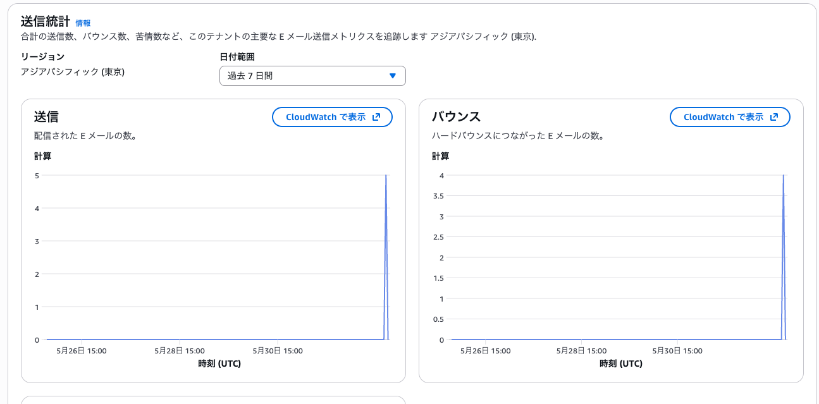This screenshot has height=404, width=819.
Task: Click the アジアパシフィック (東京) region value
Action: (73, 72)
